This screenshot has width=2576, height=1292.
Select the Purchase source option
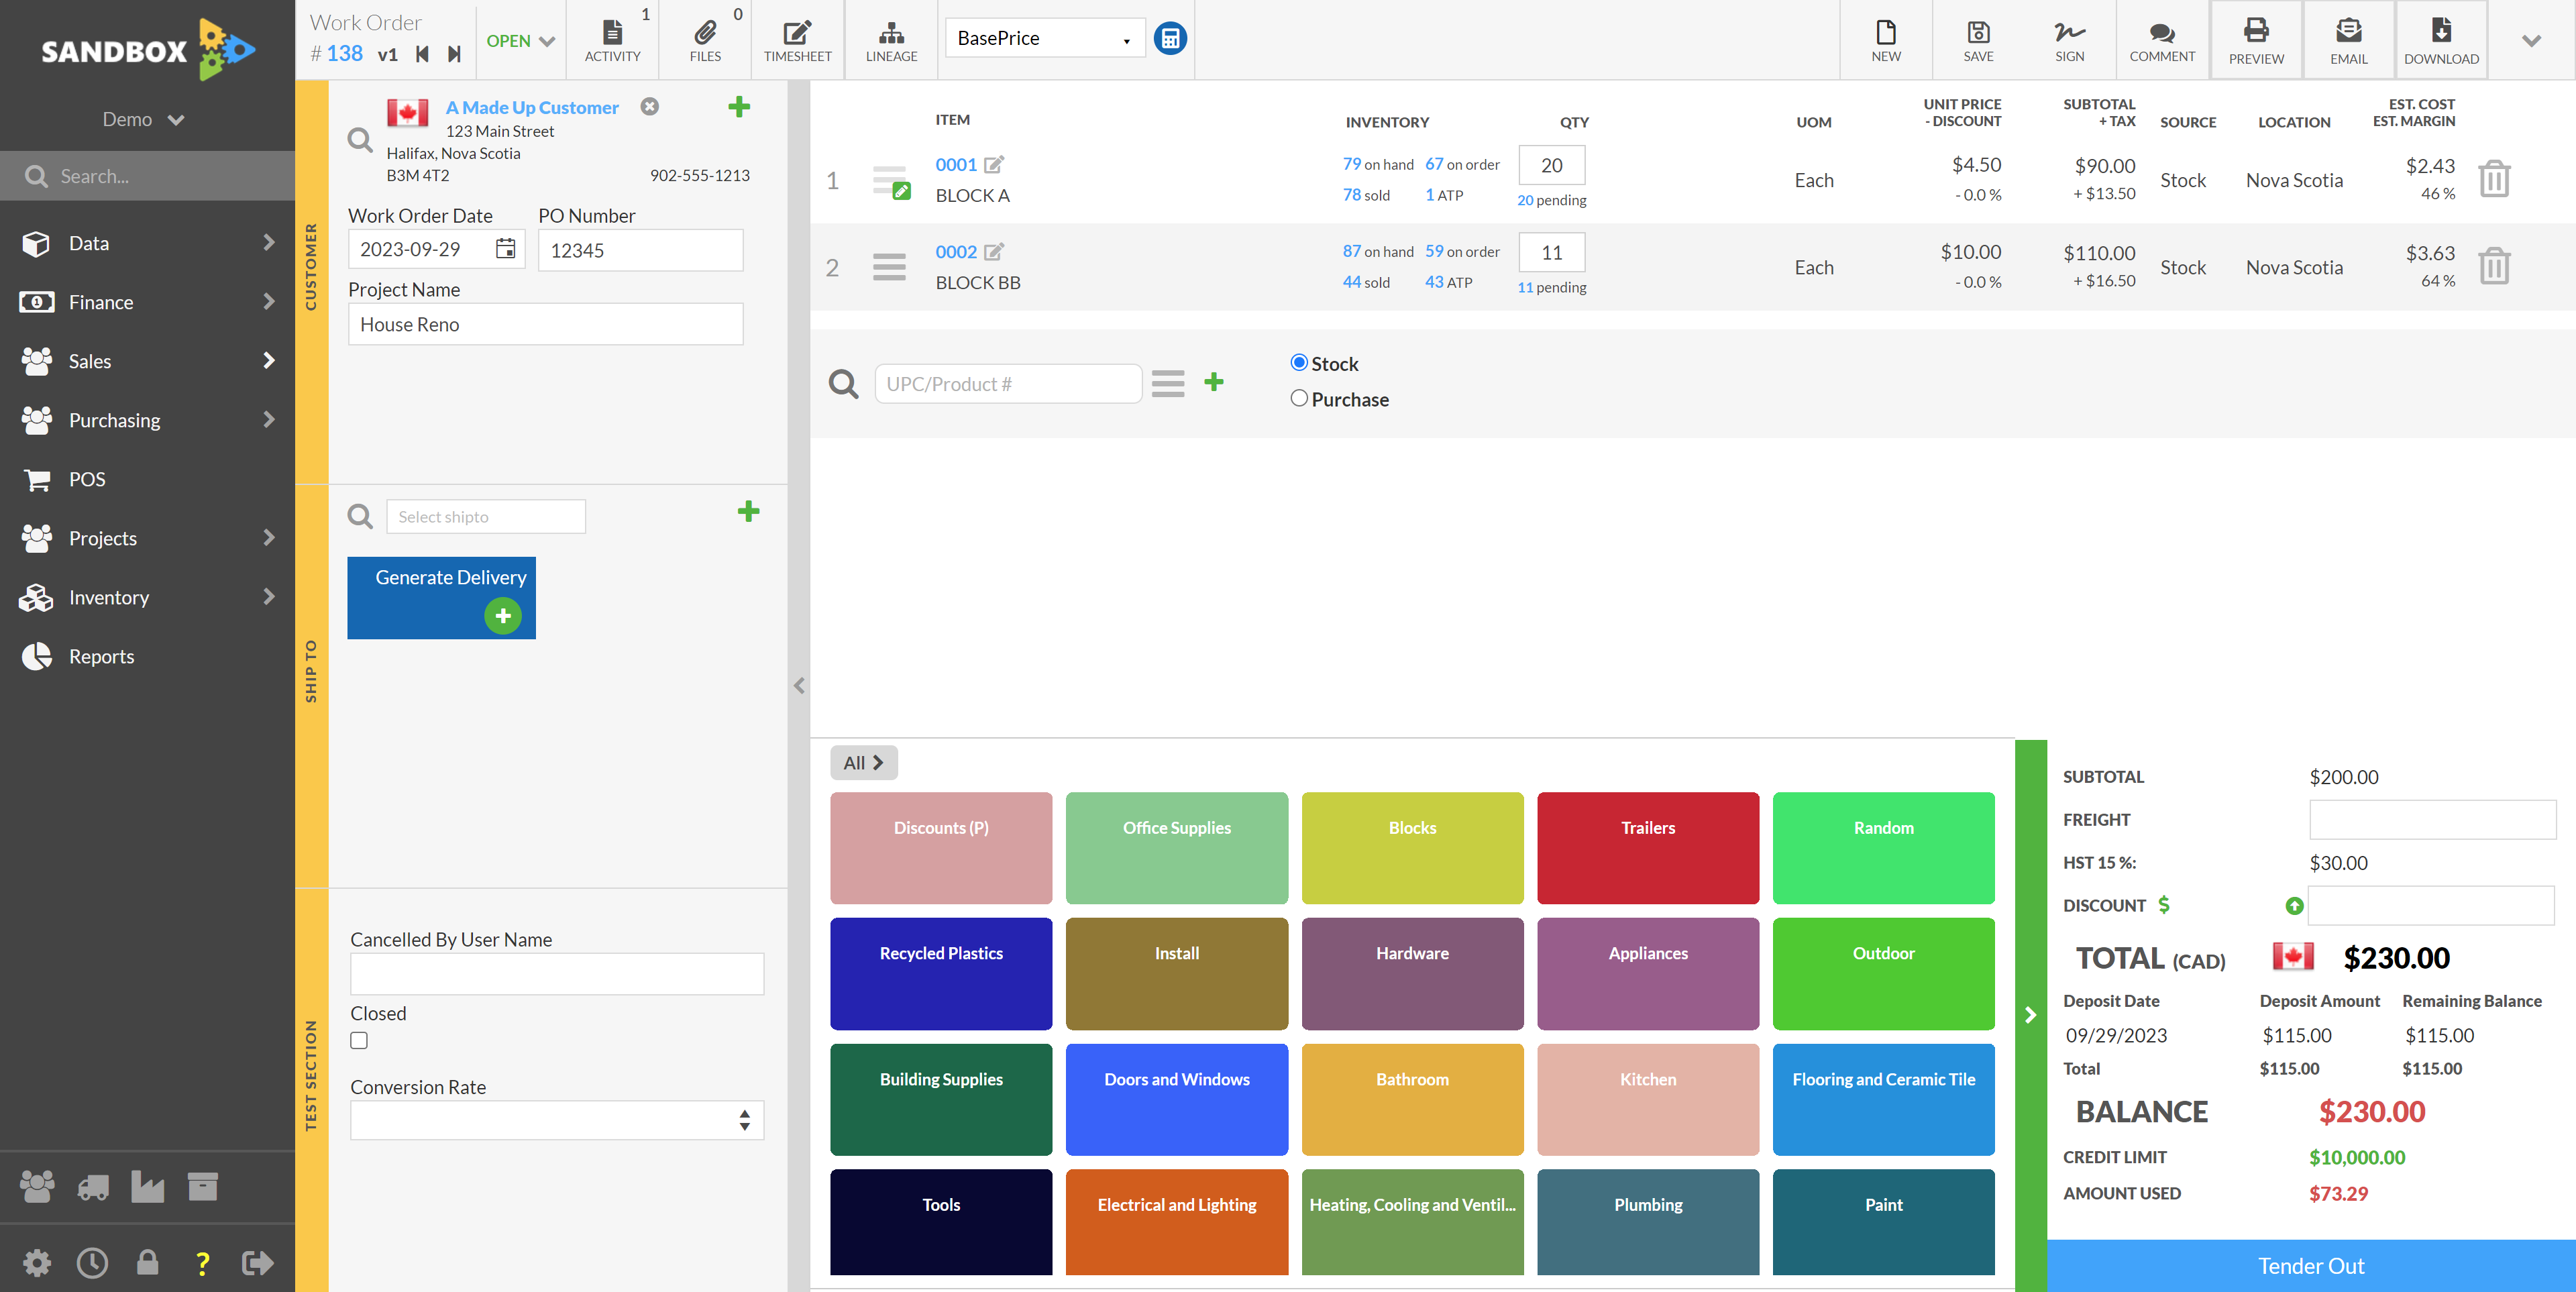click(x=1299, y=398)
